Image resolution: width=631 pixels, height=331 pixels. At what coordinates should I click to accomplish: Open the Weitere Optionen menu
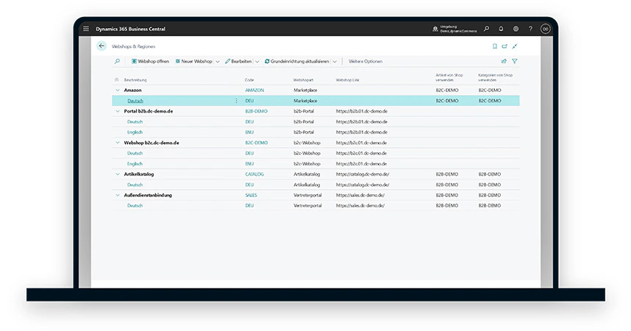366,61
